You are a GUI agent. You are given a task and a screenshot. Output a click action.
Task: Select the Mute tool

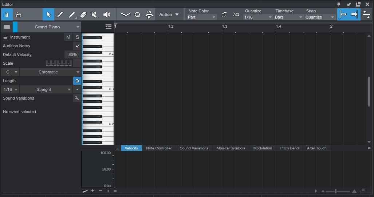(95, 15)
